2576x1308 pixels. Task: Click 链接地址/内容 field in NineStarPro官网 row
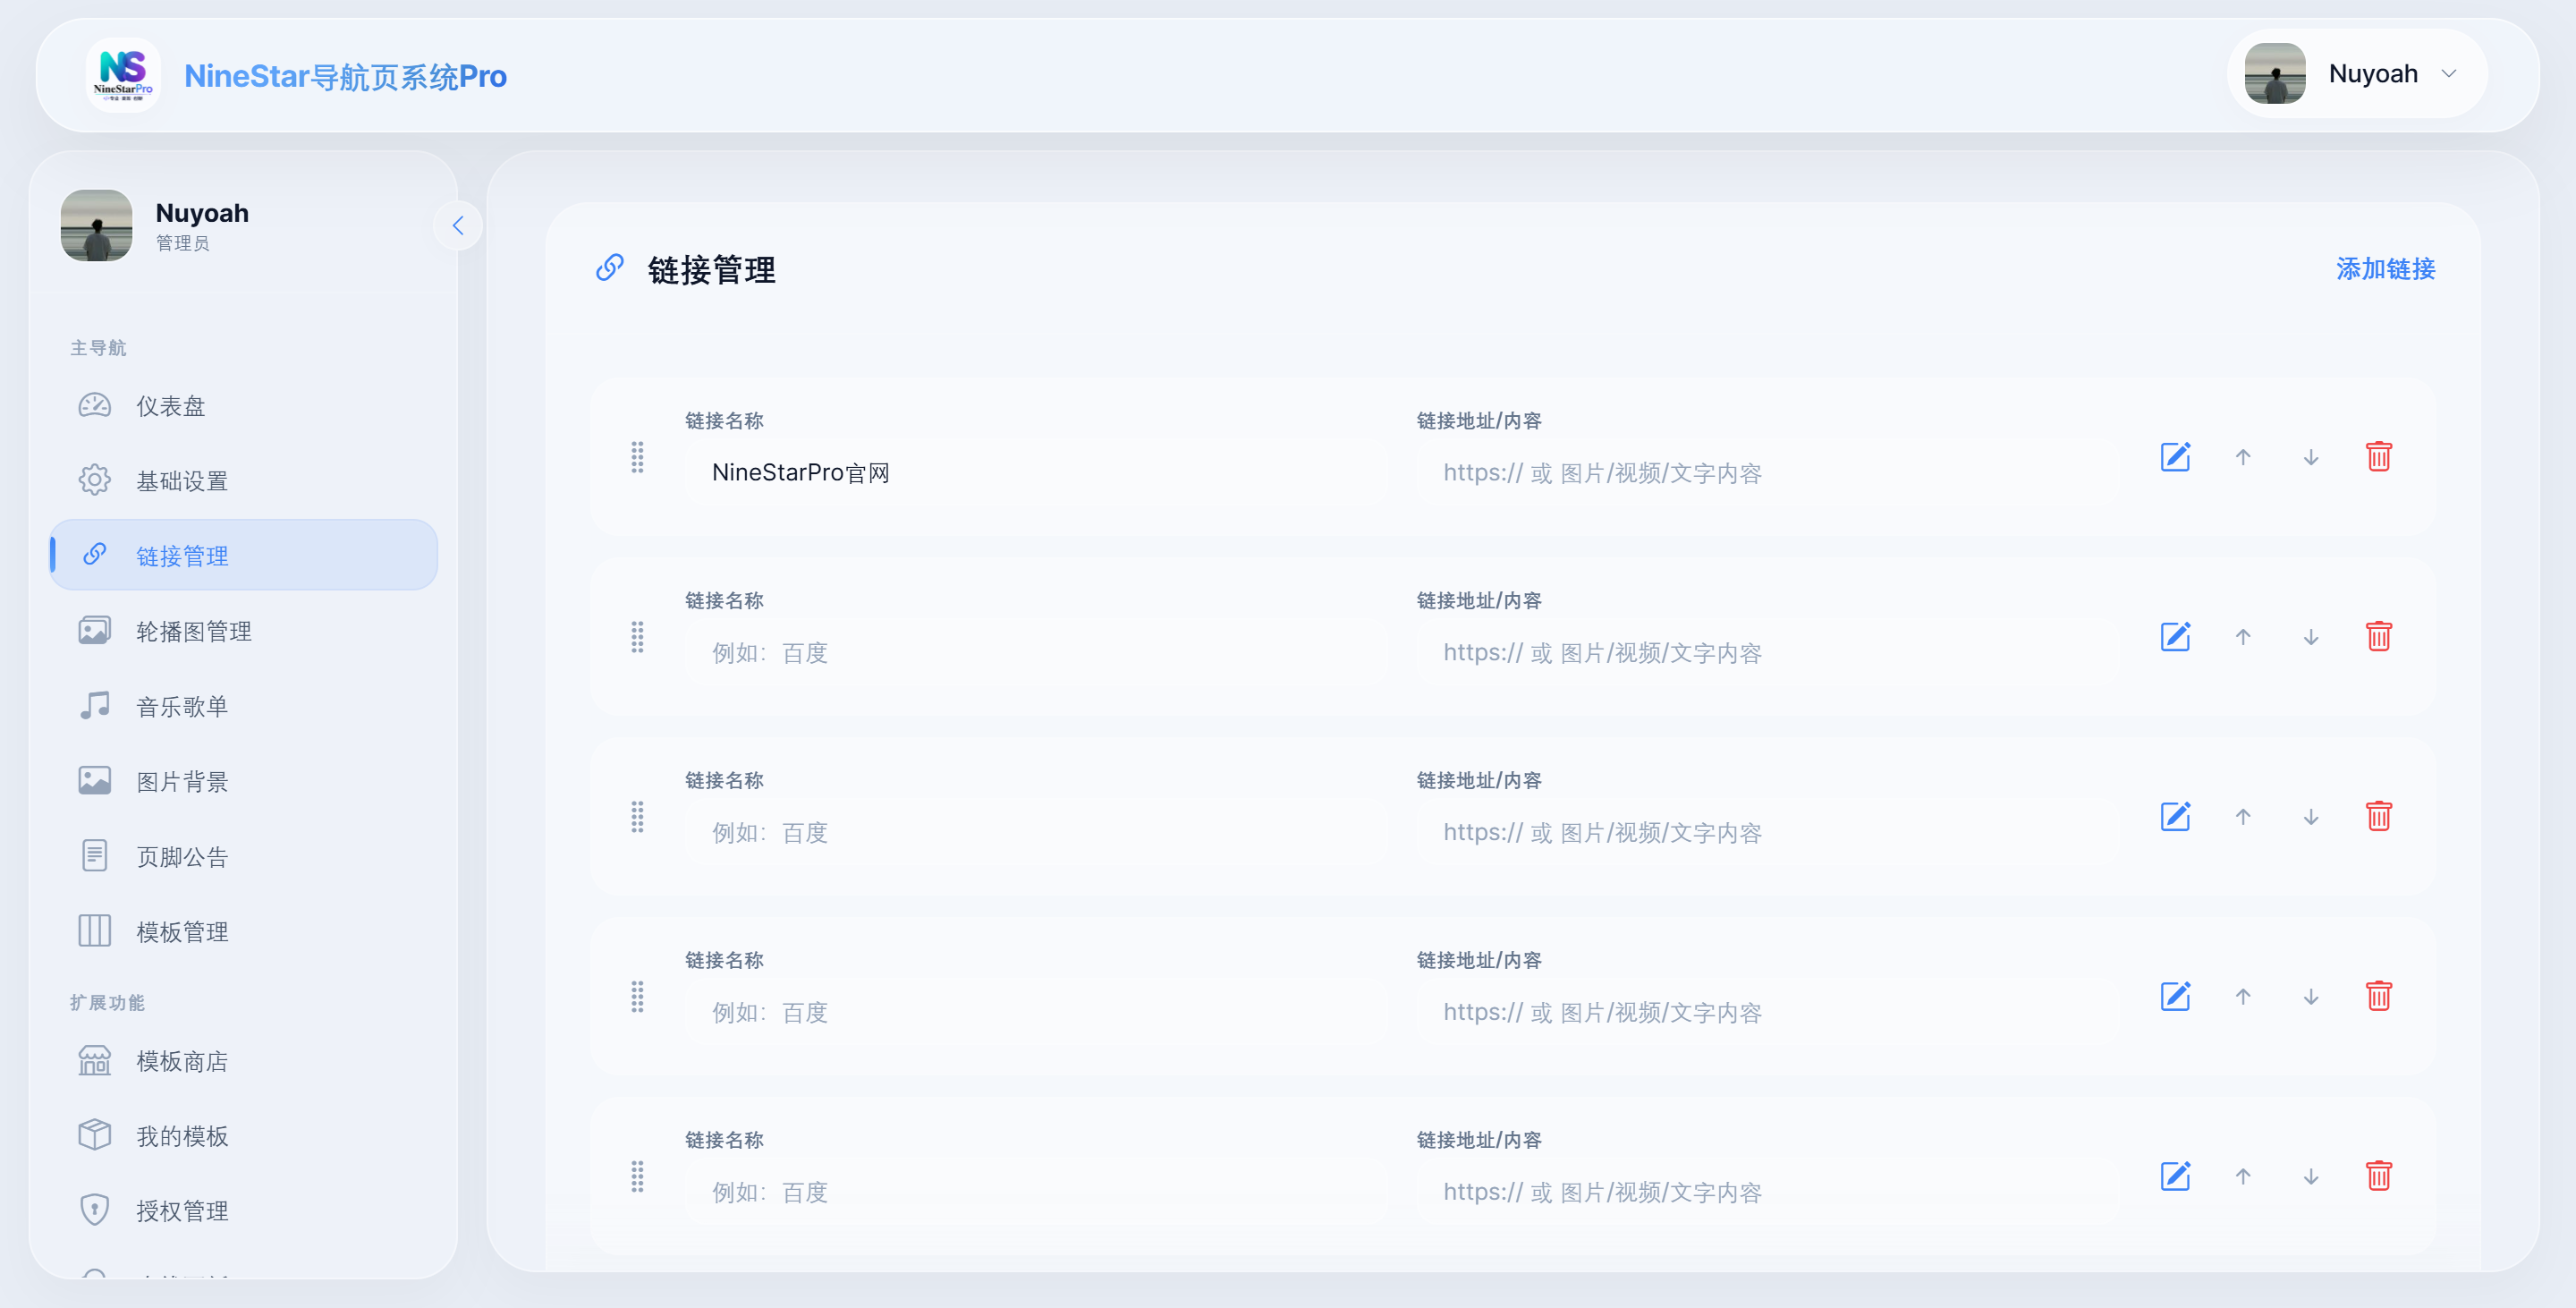pyautogui.click(x=1767, y=472)
